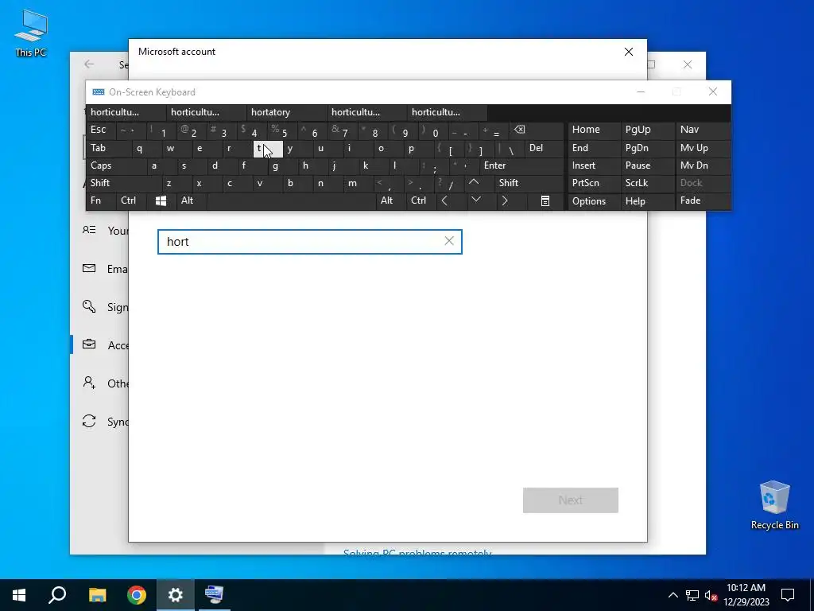Click the Home key on the keyboard
814x611 pixels.
593,130
